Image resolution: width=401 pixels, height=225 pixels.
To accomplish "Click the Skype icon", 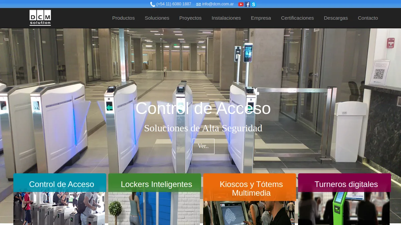I will (254, 4).
